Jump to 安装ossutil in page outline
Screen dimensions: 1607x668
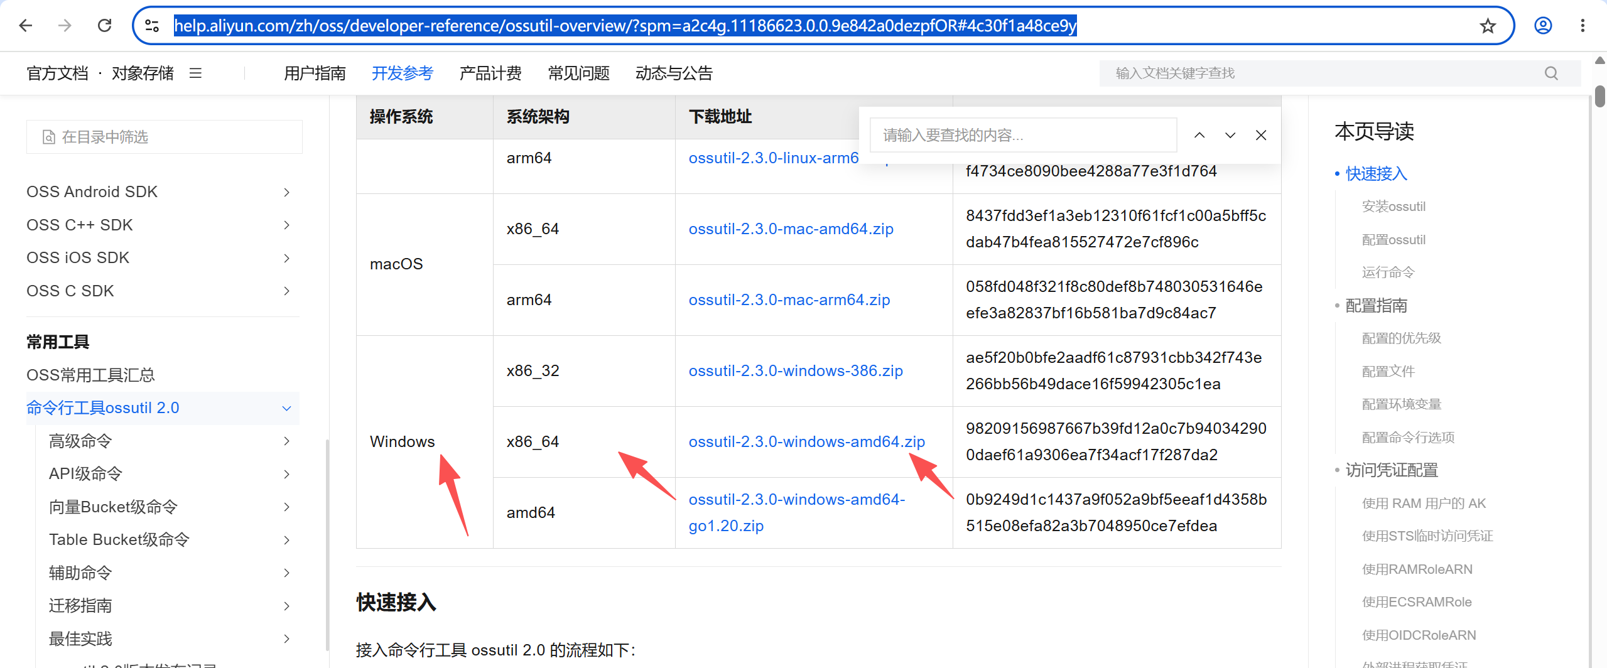[1393, 207]
